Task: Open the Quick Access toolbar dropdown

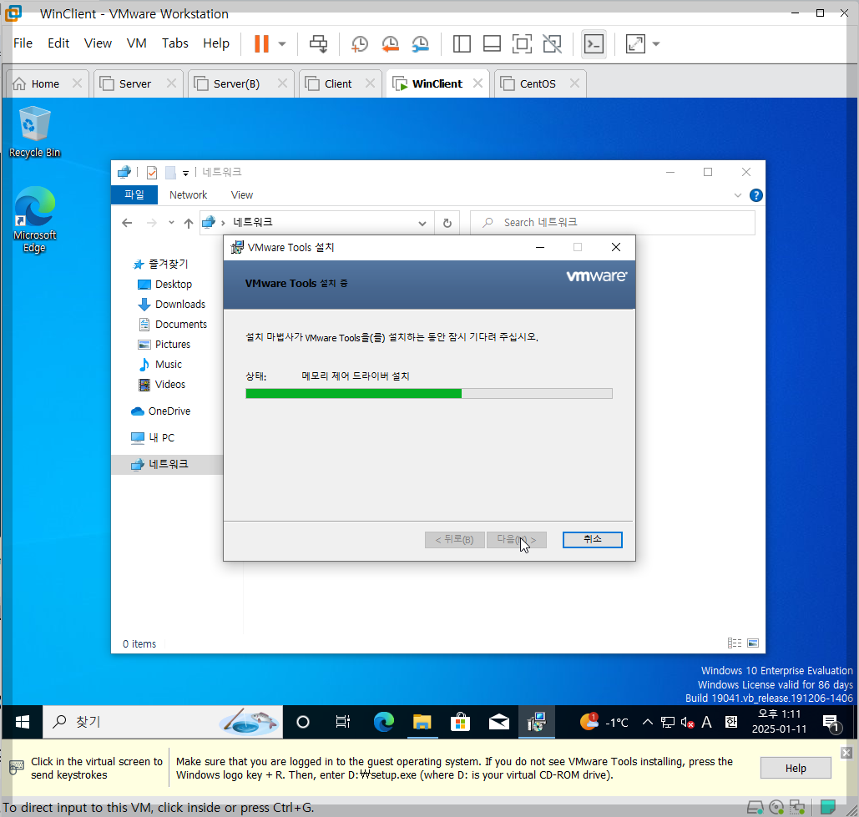Action: click(x=185, y=173)
